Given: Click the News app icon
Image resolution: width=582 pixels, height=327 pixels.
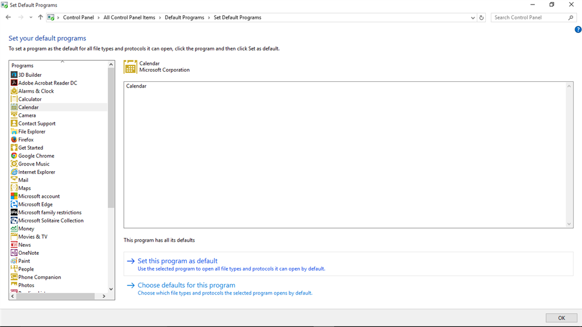Looking at the screenshot, I should tap(14, 245).
